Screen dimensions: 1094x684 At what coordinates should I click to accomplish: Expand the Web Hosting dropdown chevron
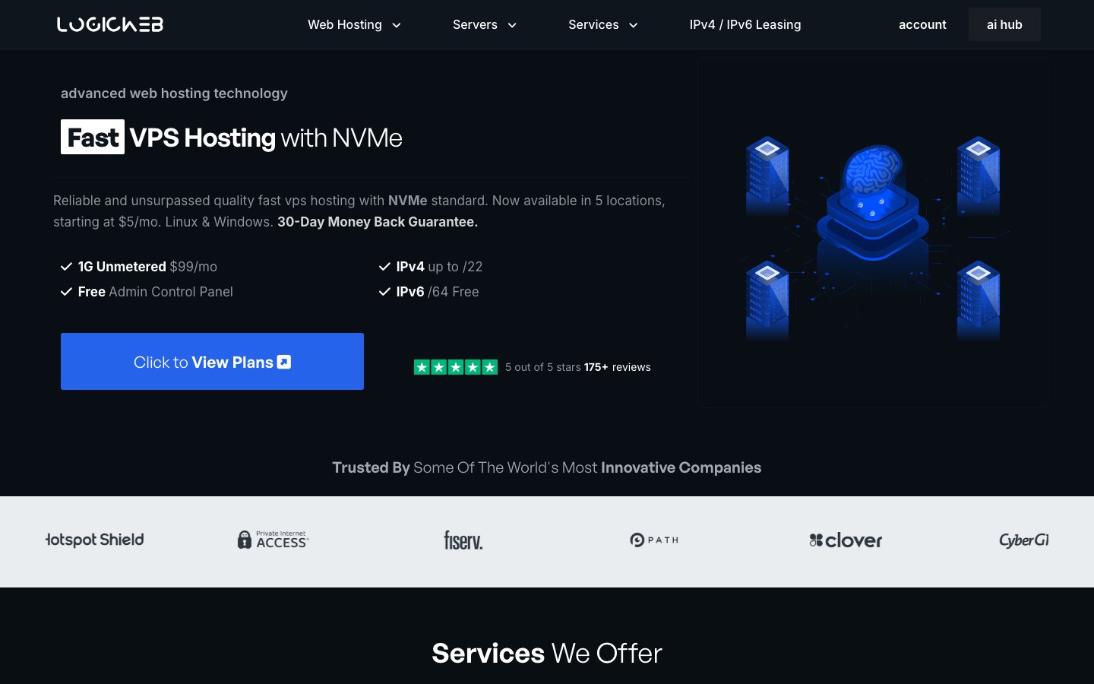397,25
